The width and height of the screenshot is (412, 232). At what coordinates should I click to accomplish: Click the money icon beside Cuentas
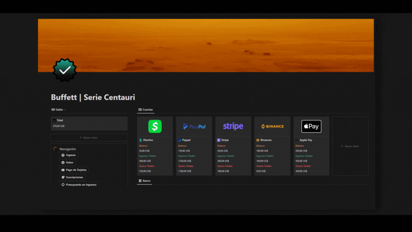[140, 110]
